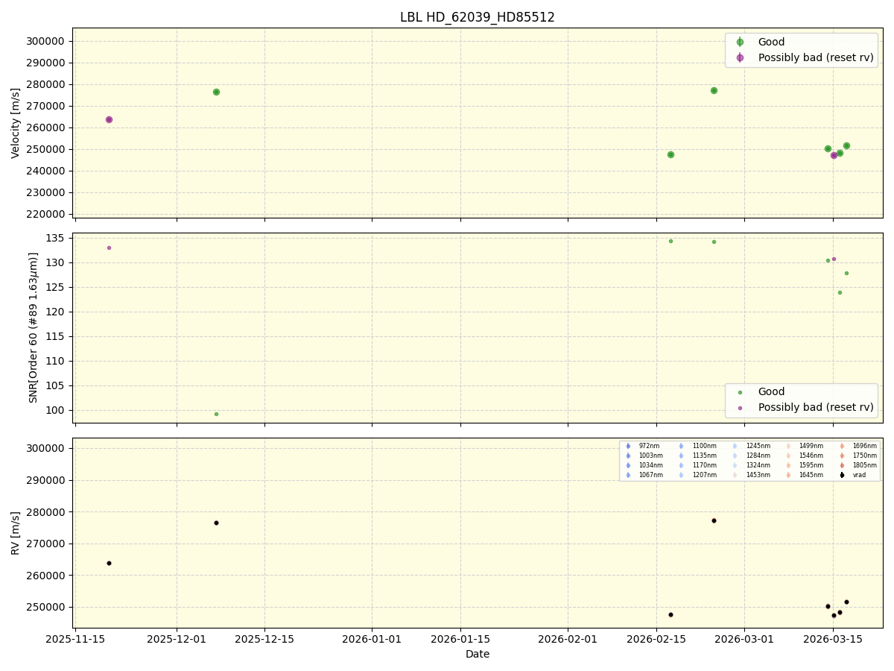The width and height of the screenshot is (894, 671).
Task: Click the 1135nm legend entry
Action: [x=697, y=456]
